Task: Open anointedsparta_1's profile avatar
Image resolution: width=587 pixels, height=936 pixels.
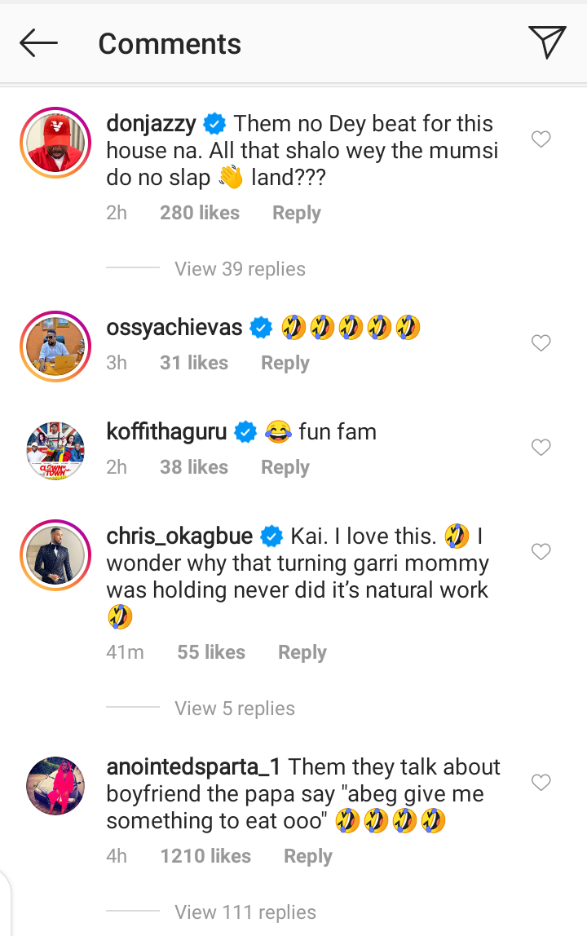Action: coord(54,785)
